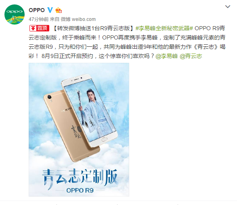237x205 pixels.
Task: Open the OPPO account name link
Action: [37, 10]
